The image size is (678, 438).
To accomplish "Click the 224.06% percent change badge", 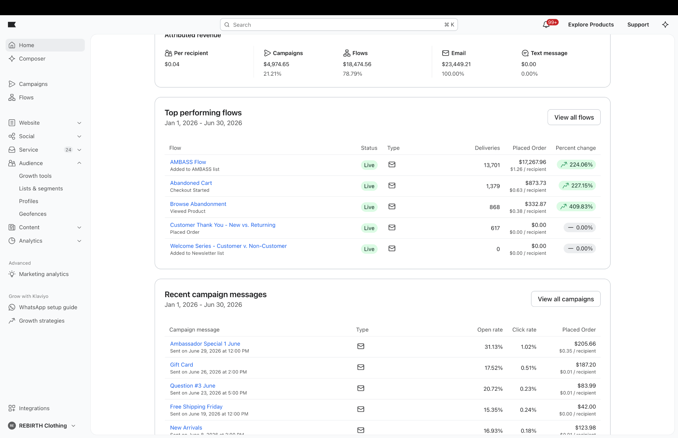I will click(x=576, y=165).
